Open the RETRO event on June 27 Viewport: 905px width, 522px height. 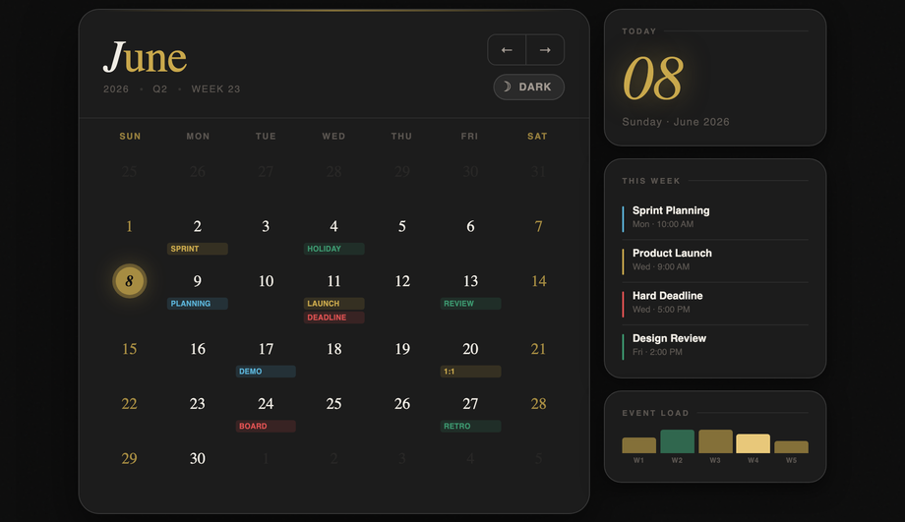[x=470, y=427]
